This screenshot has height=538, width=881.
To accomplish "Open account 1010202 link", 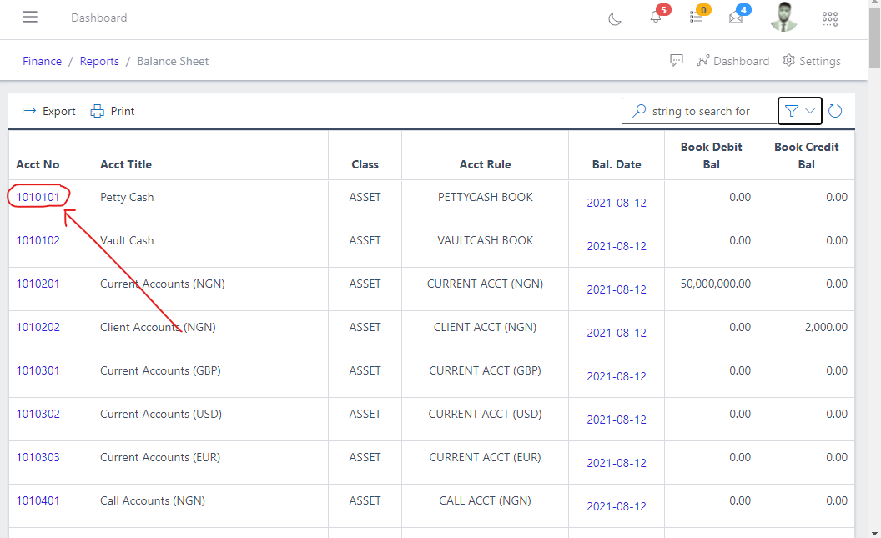I will click(38, 327).
